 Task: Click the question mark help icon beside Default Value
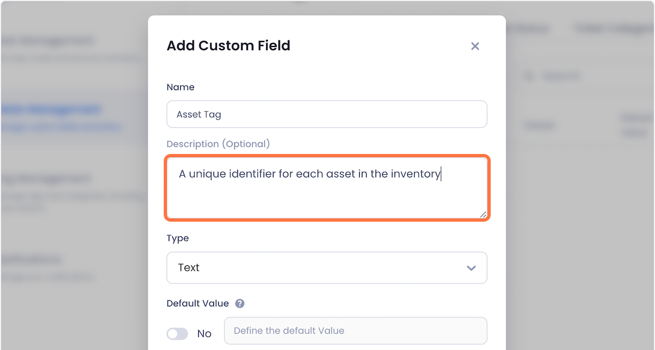239,304
